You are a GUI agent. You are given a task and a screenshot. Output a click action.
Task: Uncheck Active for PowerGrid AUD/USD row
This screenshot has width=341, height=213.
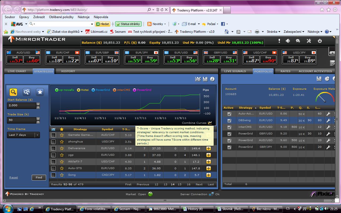229,140
